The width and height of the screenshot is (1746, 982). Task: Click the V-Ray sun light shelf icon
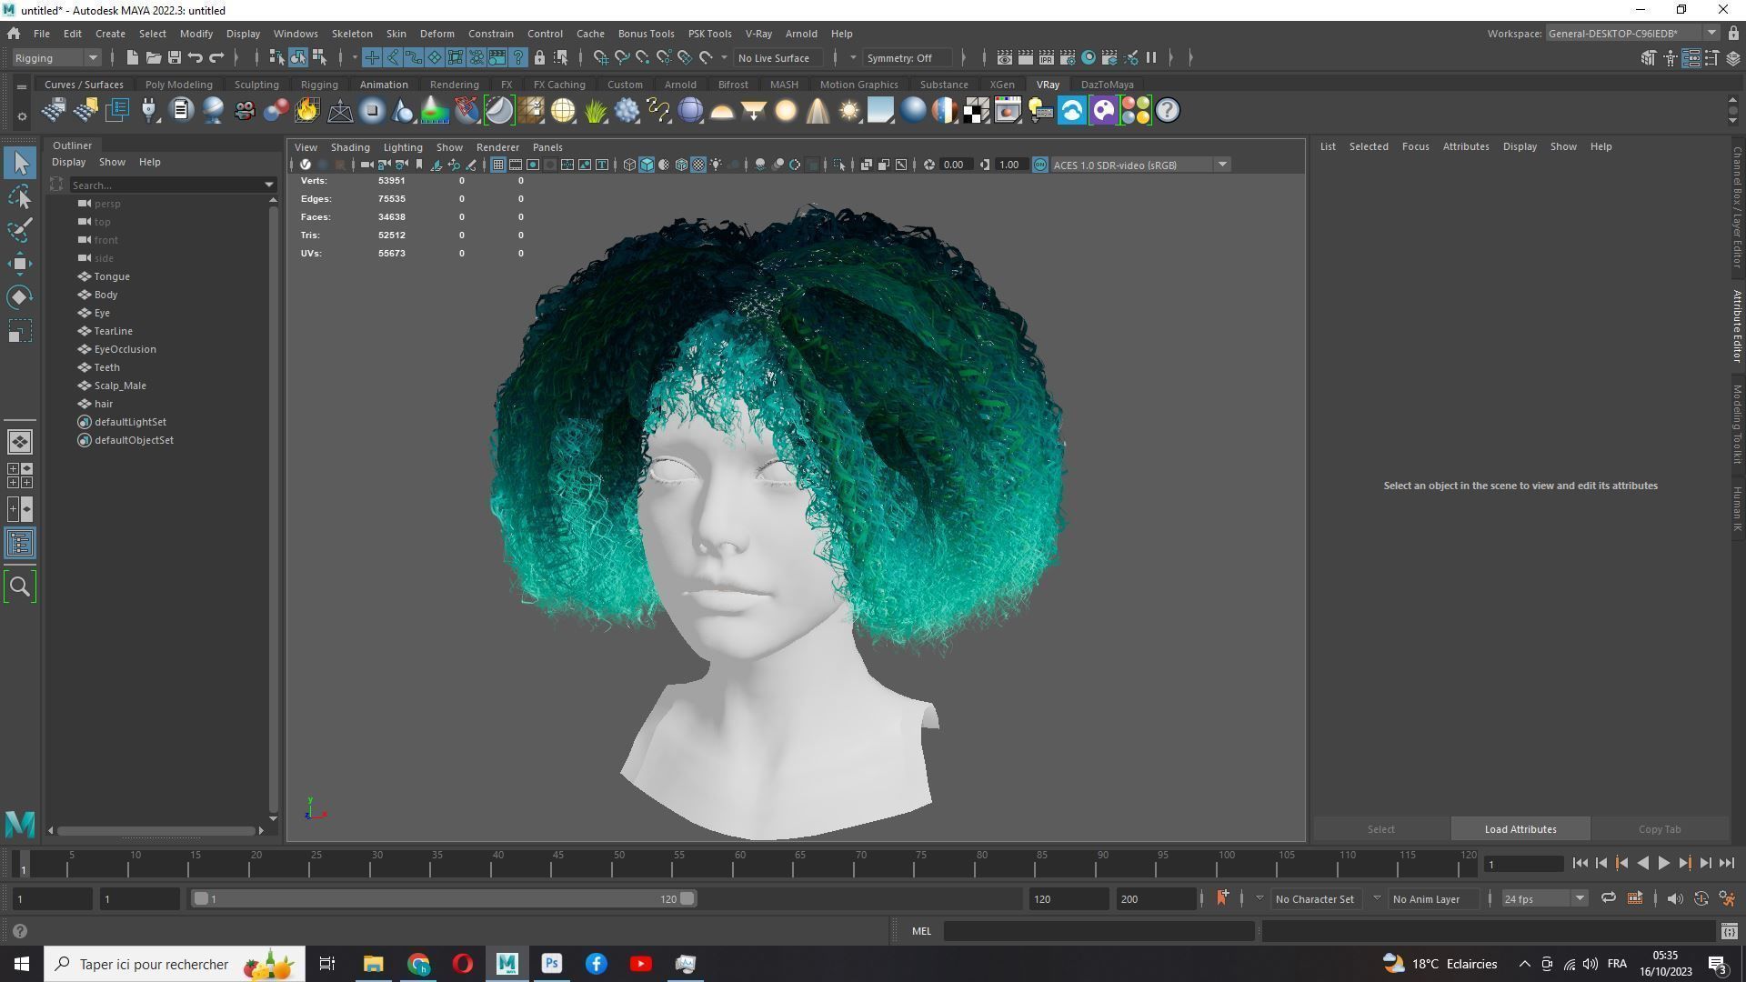coord(848,111)
